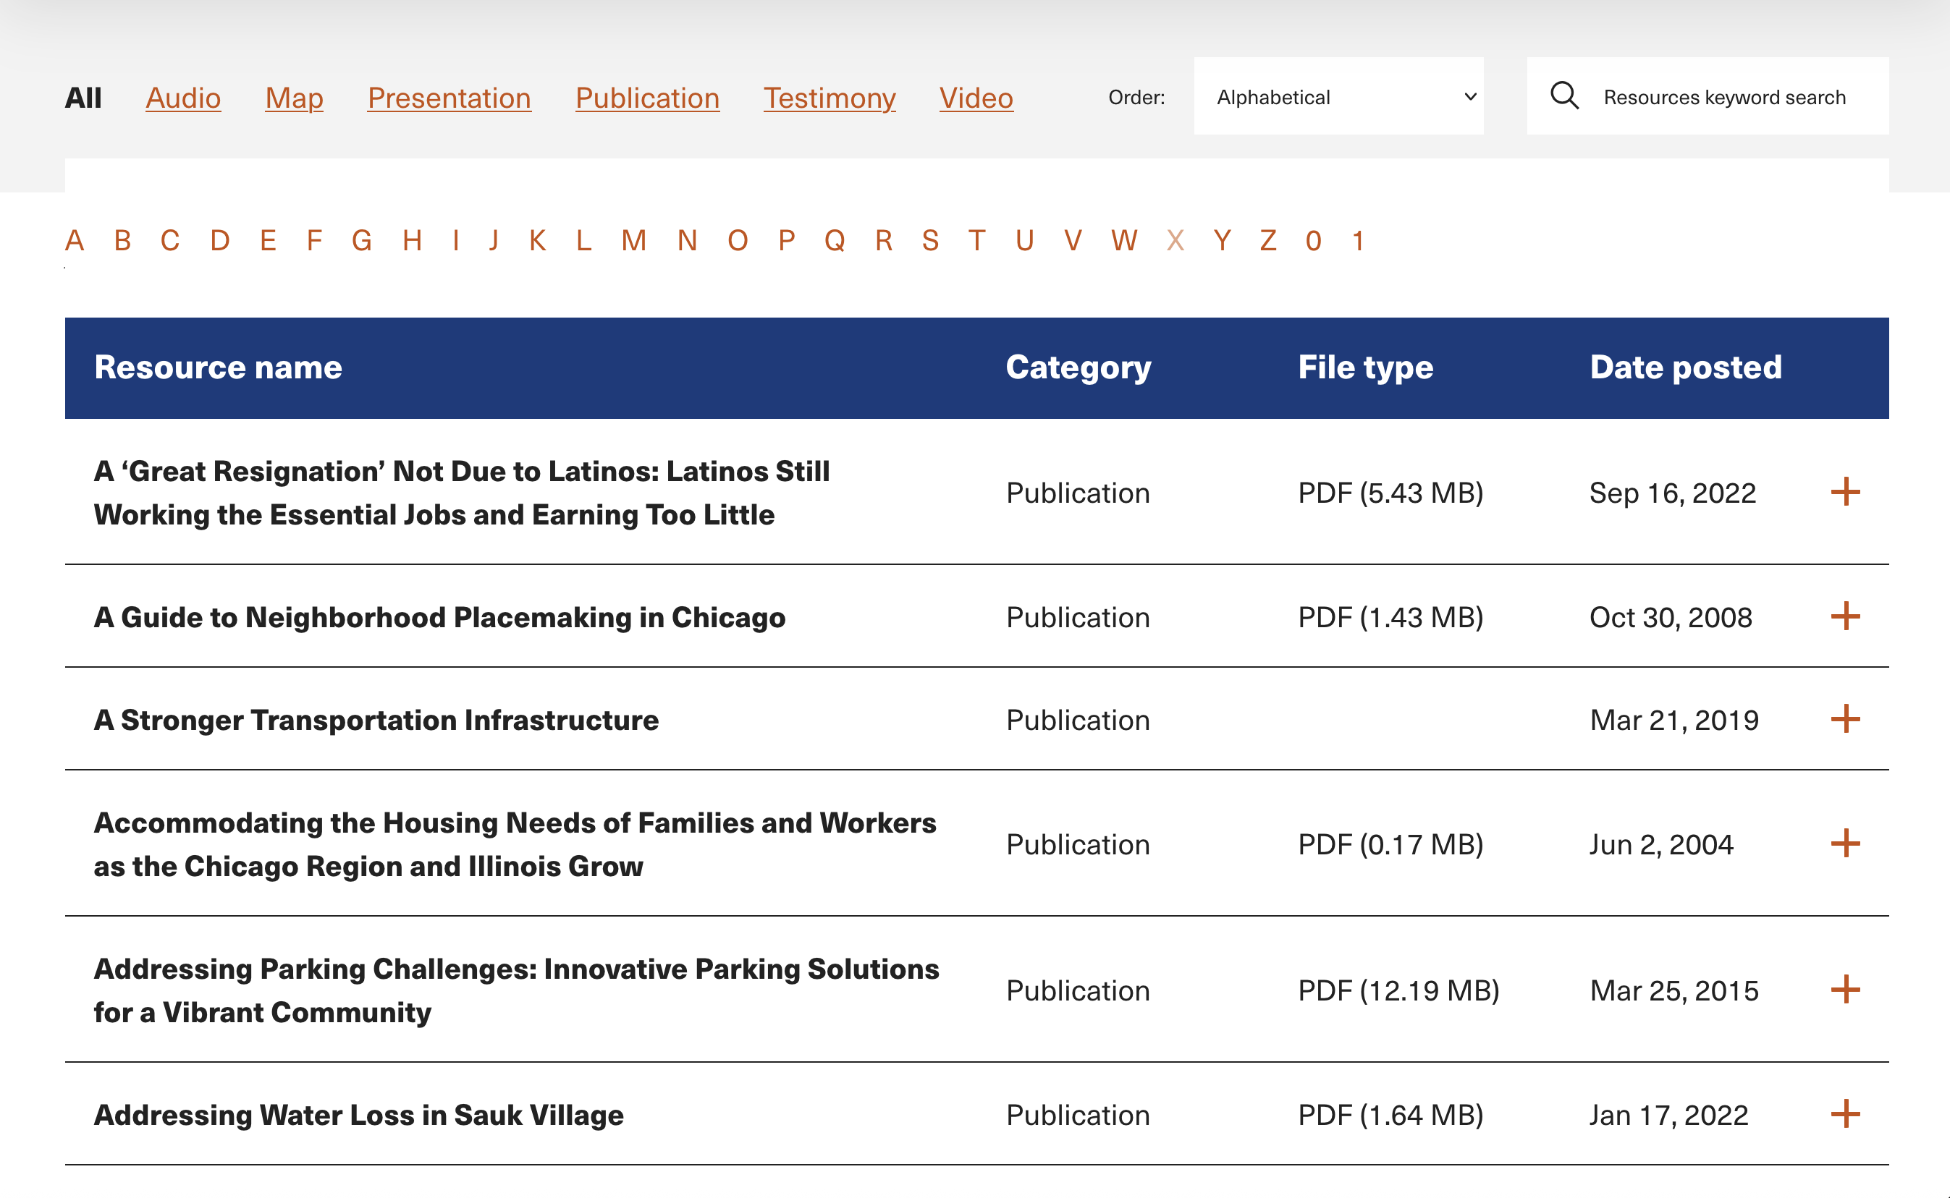Expand Addressing Parking Challenges plus icon
The width and height of the screenshot is (1950, 1198).
(1844, 990)
